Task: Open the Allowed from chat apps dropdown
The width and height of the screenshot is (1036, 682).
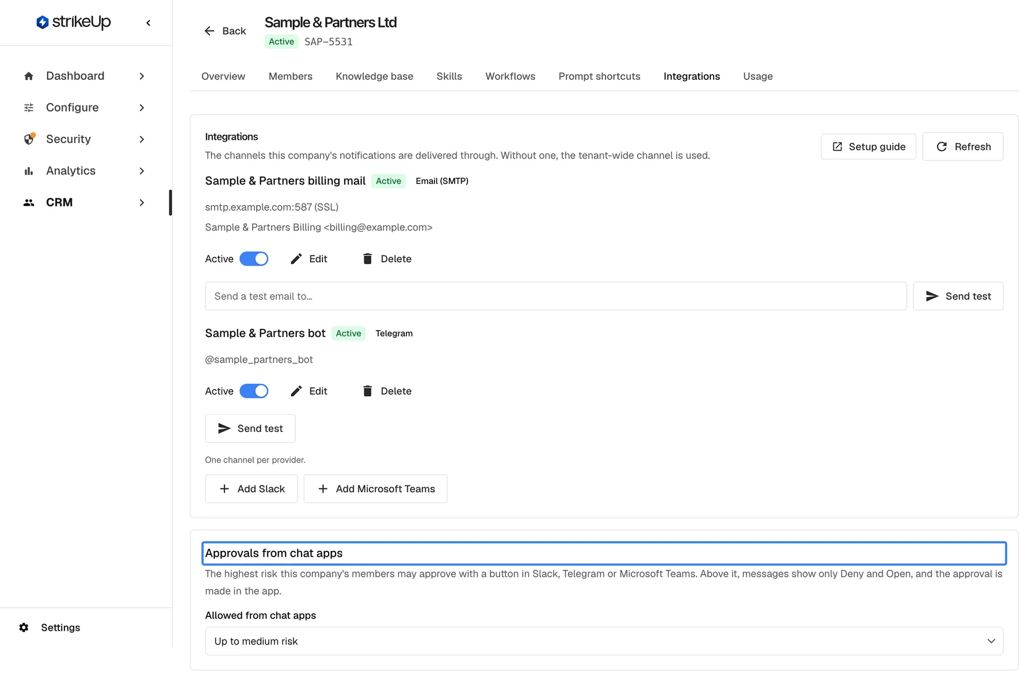Action: pyautogui.click(x=604, y=641)
